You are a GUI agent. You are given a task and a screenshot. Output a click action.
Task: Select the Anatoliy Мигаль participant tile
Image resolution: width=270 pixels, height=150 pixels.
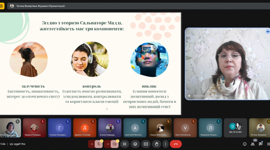[135, 128]
